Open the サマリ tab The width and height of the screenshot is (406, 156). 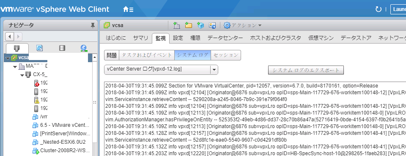click(x=140, y=38)
